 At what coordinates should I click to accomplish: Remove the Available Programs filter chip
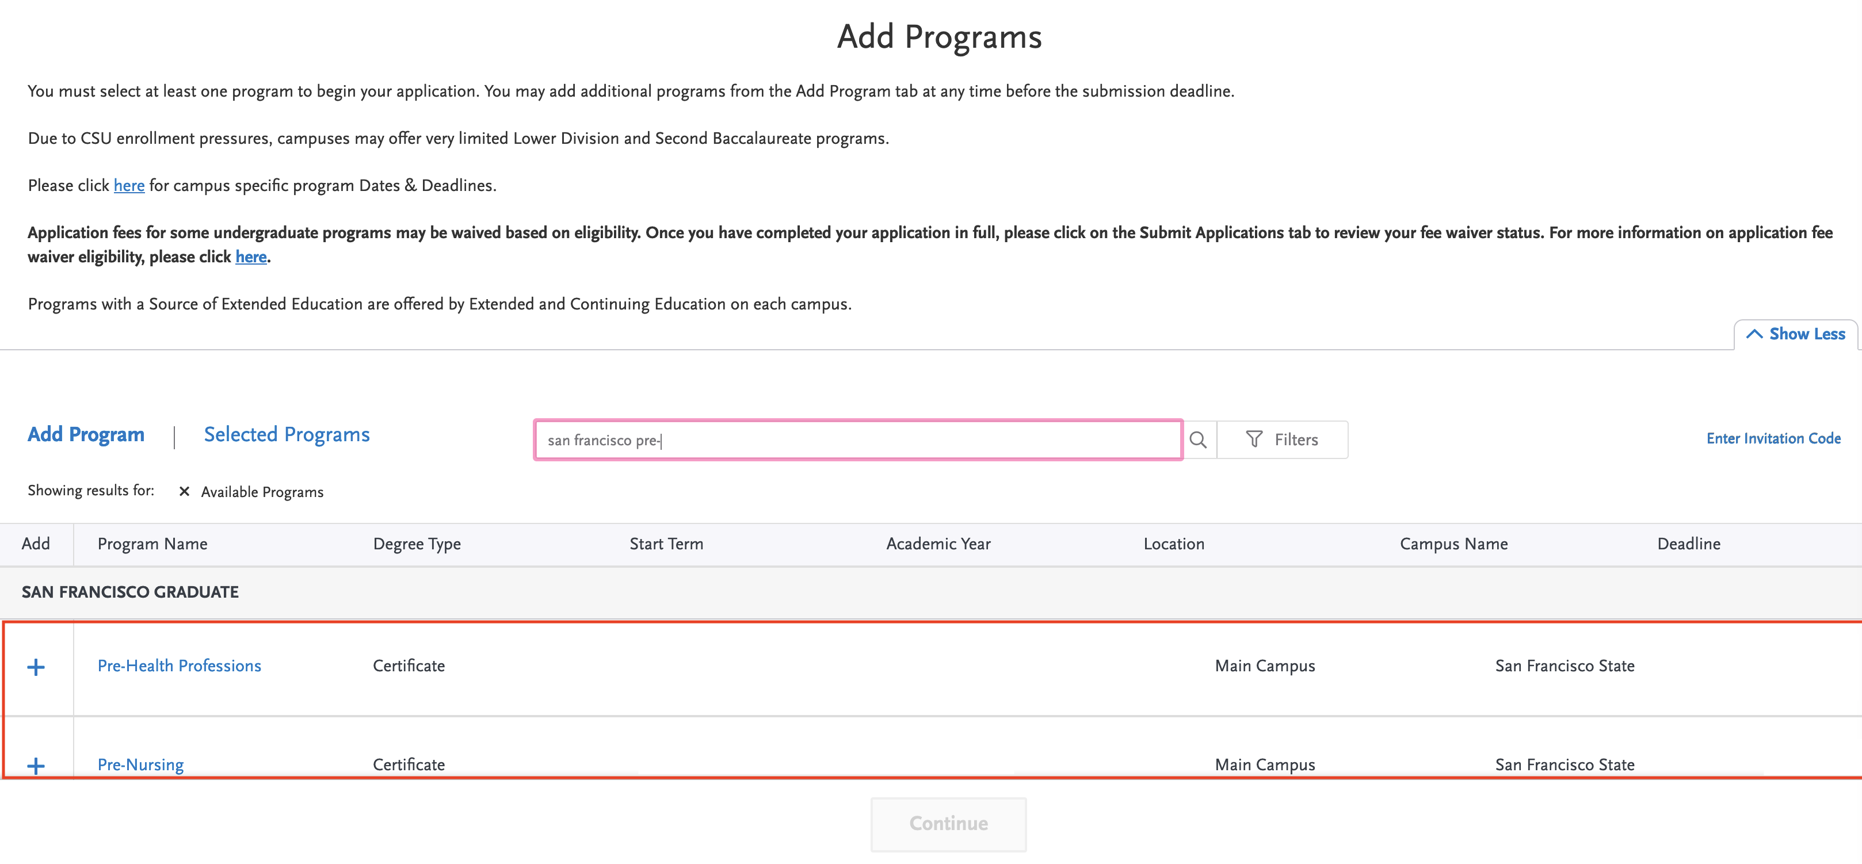185,491
